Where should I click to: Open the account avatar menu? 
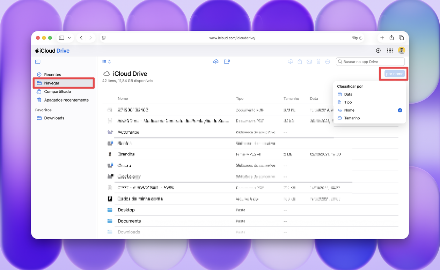tap(402, 51)
